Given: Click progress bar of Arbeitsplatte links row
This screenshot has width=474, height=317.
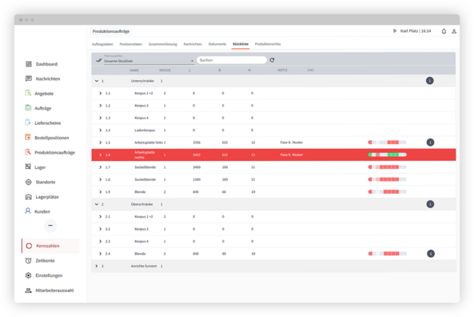Looking at the screenshot, I should pos(387,142).
